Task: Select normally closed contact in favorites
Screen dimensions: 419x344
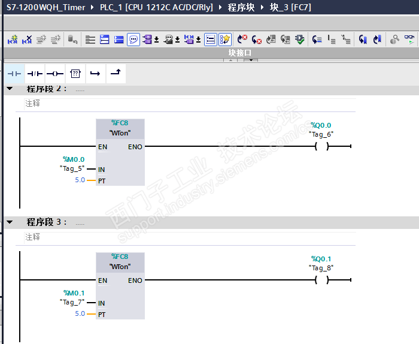Action: point(35,74)
